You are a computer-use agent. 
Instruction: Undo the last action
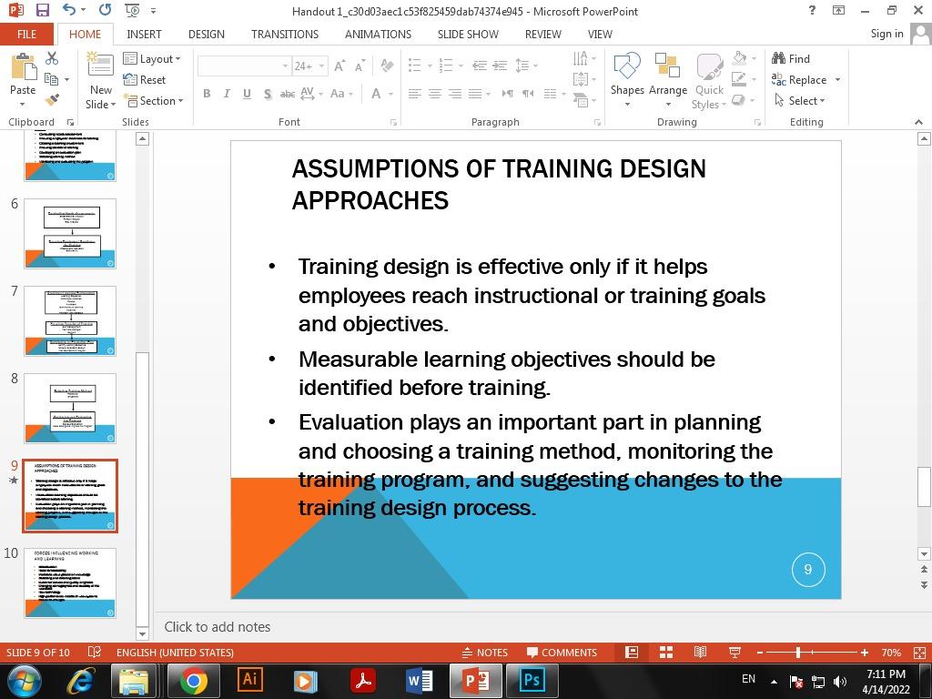(69, 10)
